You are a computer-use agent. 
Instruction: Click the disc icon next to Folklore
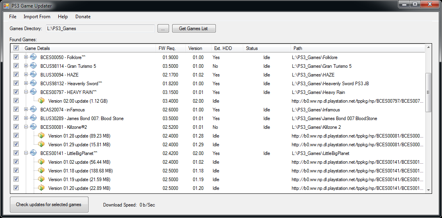click(33, 57)
